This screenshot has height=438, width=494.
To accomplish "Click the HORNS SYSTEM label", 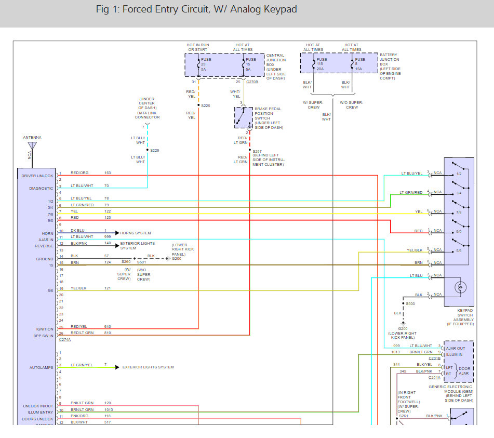I will (136, 233).
